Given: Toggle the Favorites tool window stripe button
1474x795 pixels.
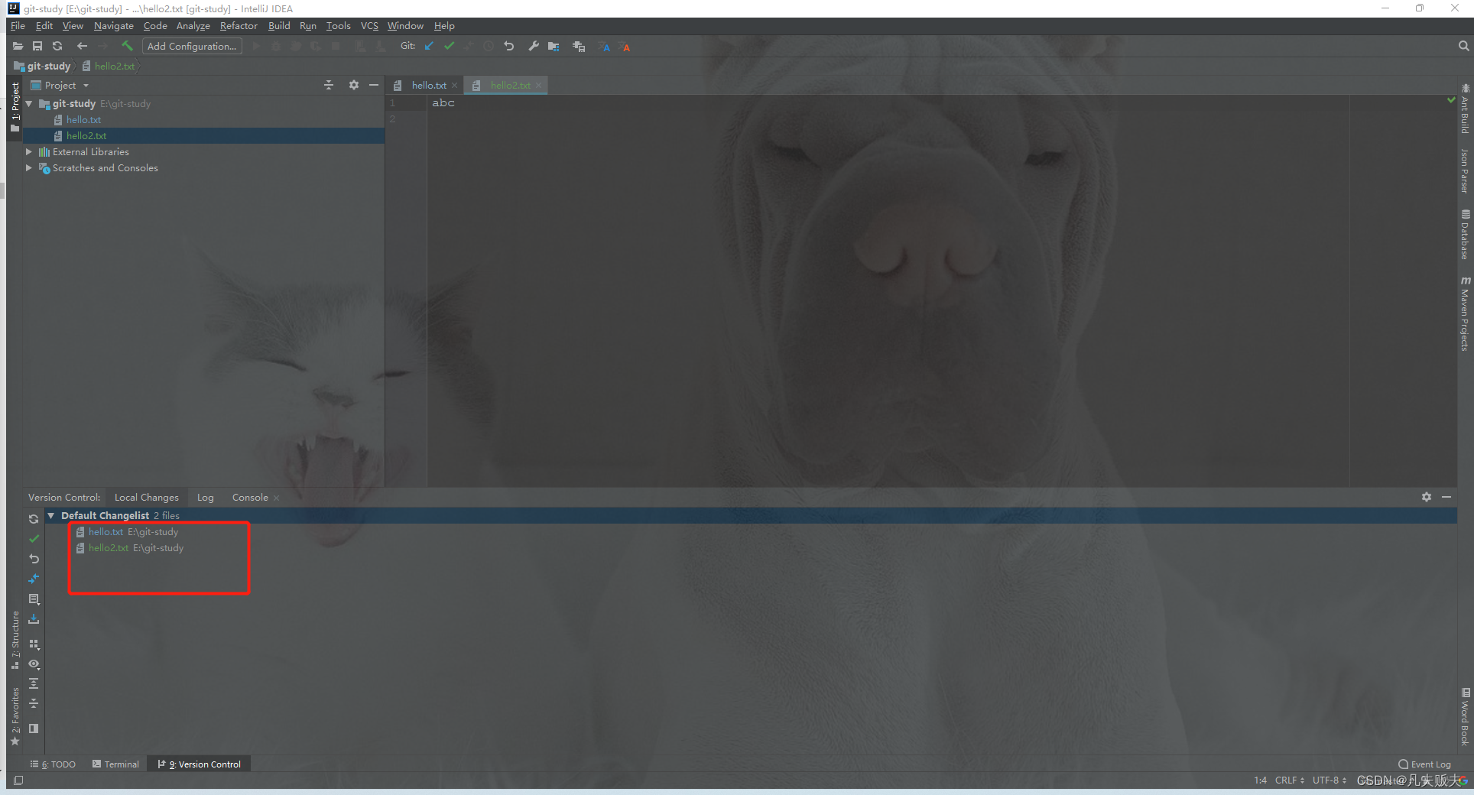Looking at the screenshot, I should point(15,716).
